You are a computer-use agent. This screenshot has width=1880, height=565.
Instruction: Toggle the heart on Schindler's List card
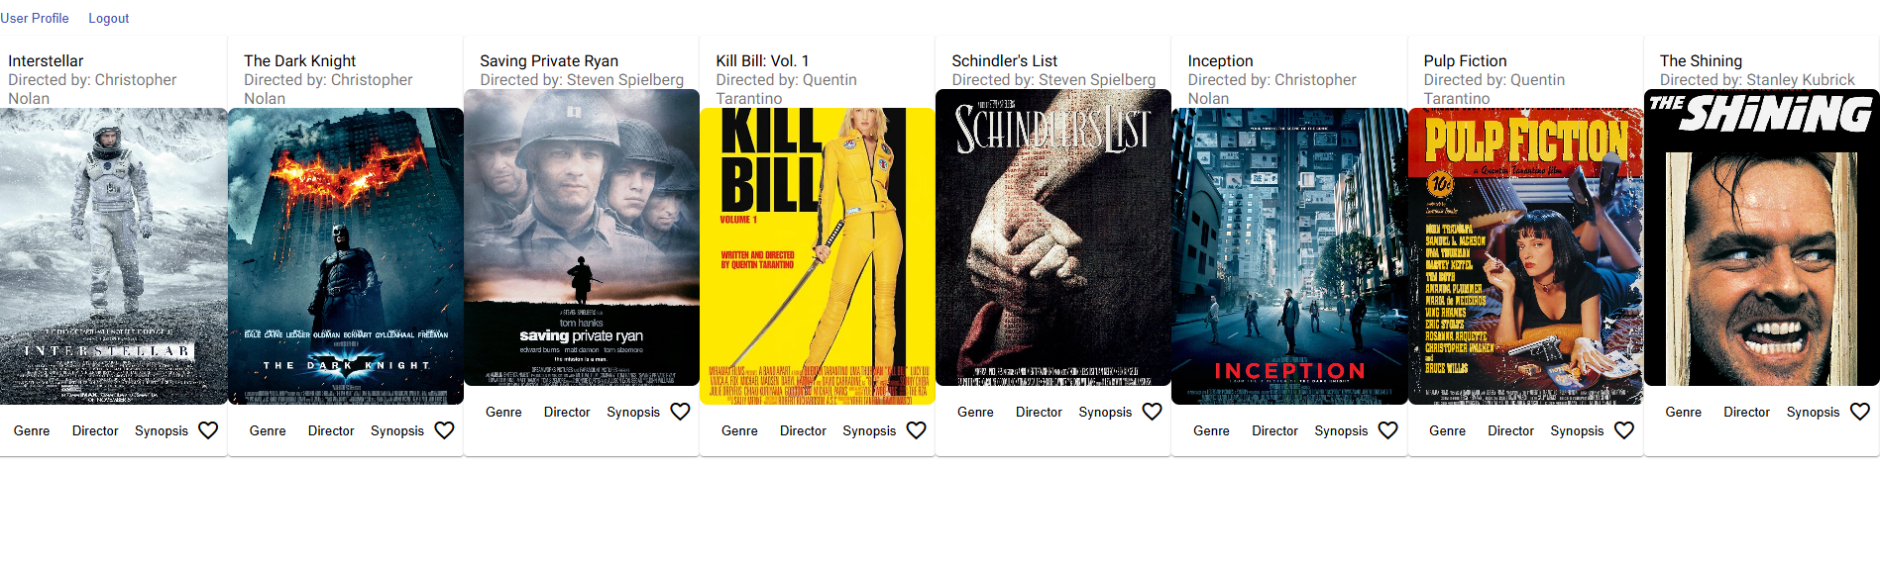coord(1152,412)
